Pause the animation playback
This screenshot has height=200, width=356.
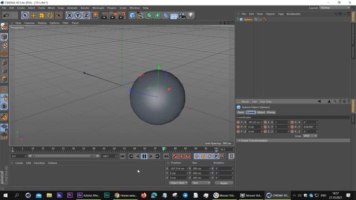point(144,156)
